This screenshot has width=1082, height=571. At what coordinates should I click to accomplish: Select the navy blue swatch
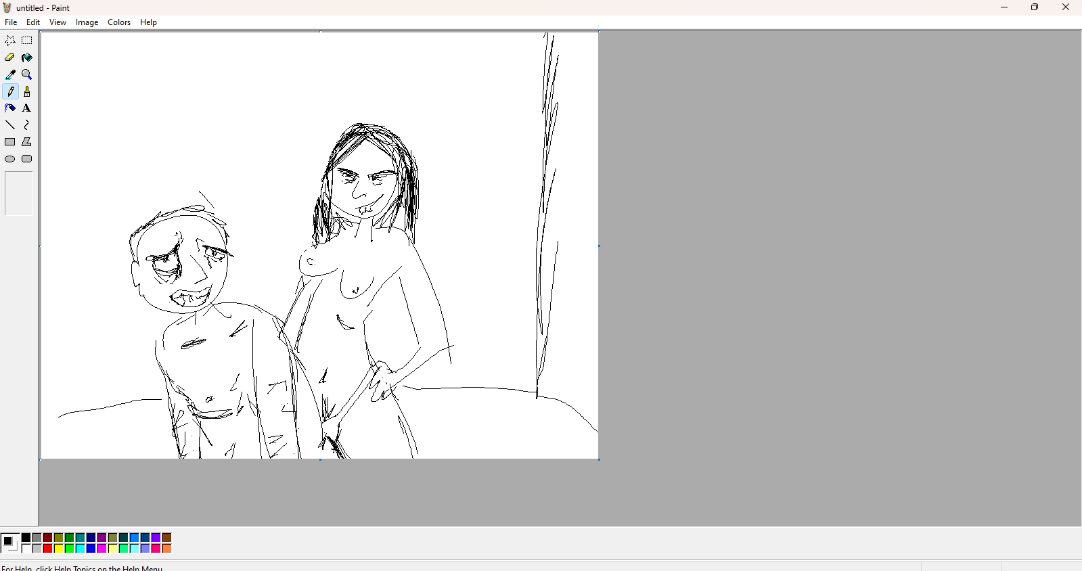pos(91,538)
